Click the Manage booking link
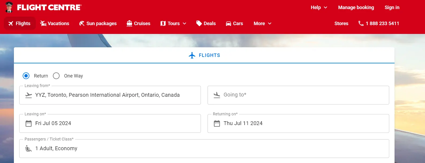The height and width of the screenshot is (163, 425). tap(356, 7)
